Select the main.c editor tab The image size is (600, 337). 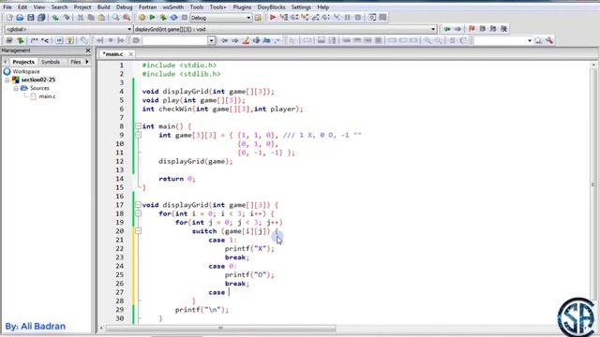point(113,54)
